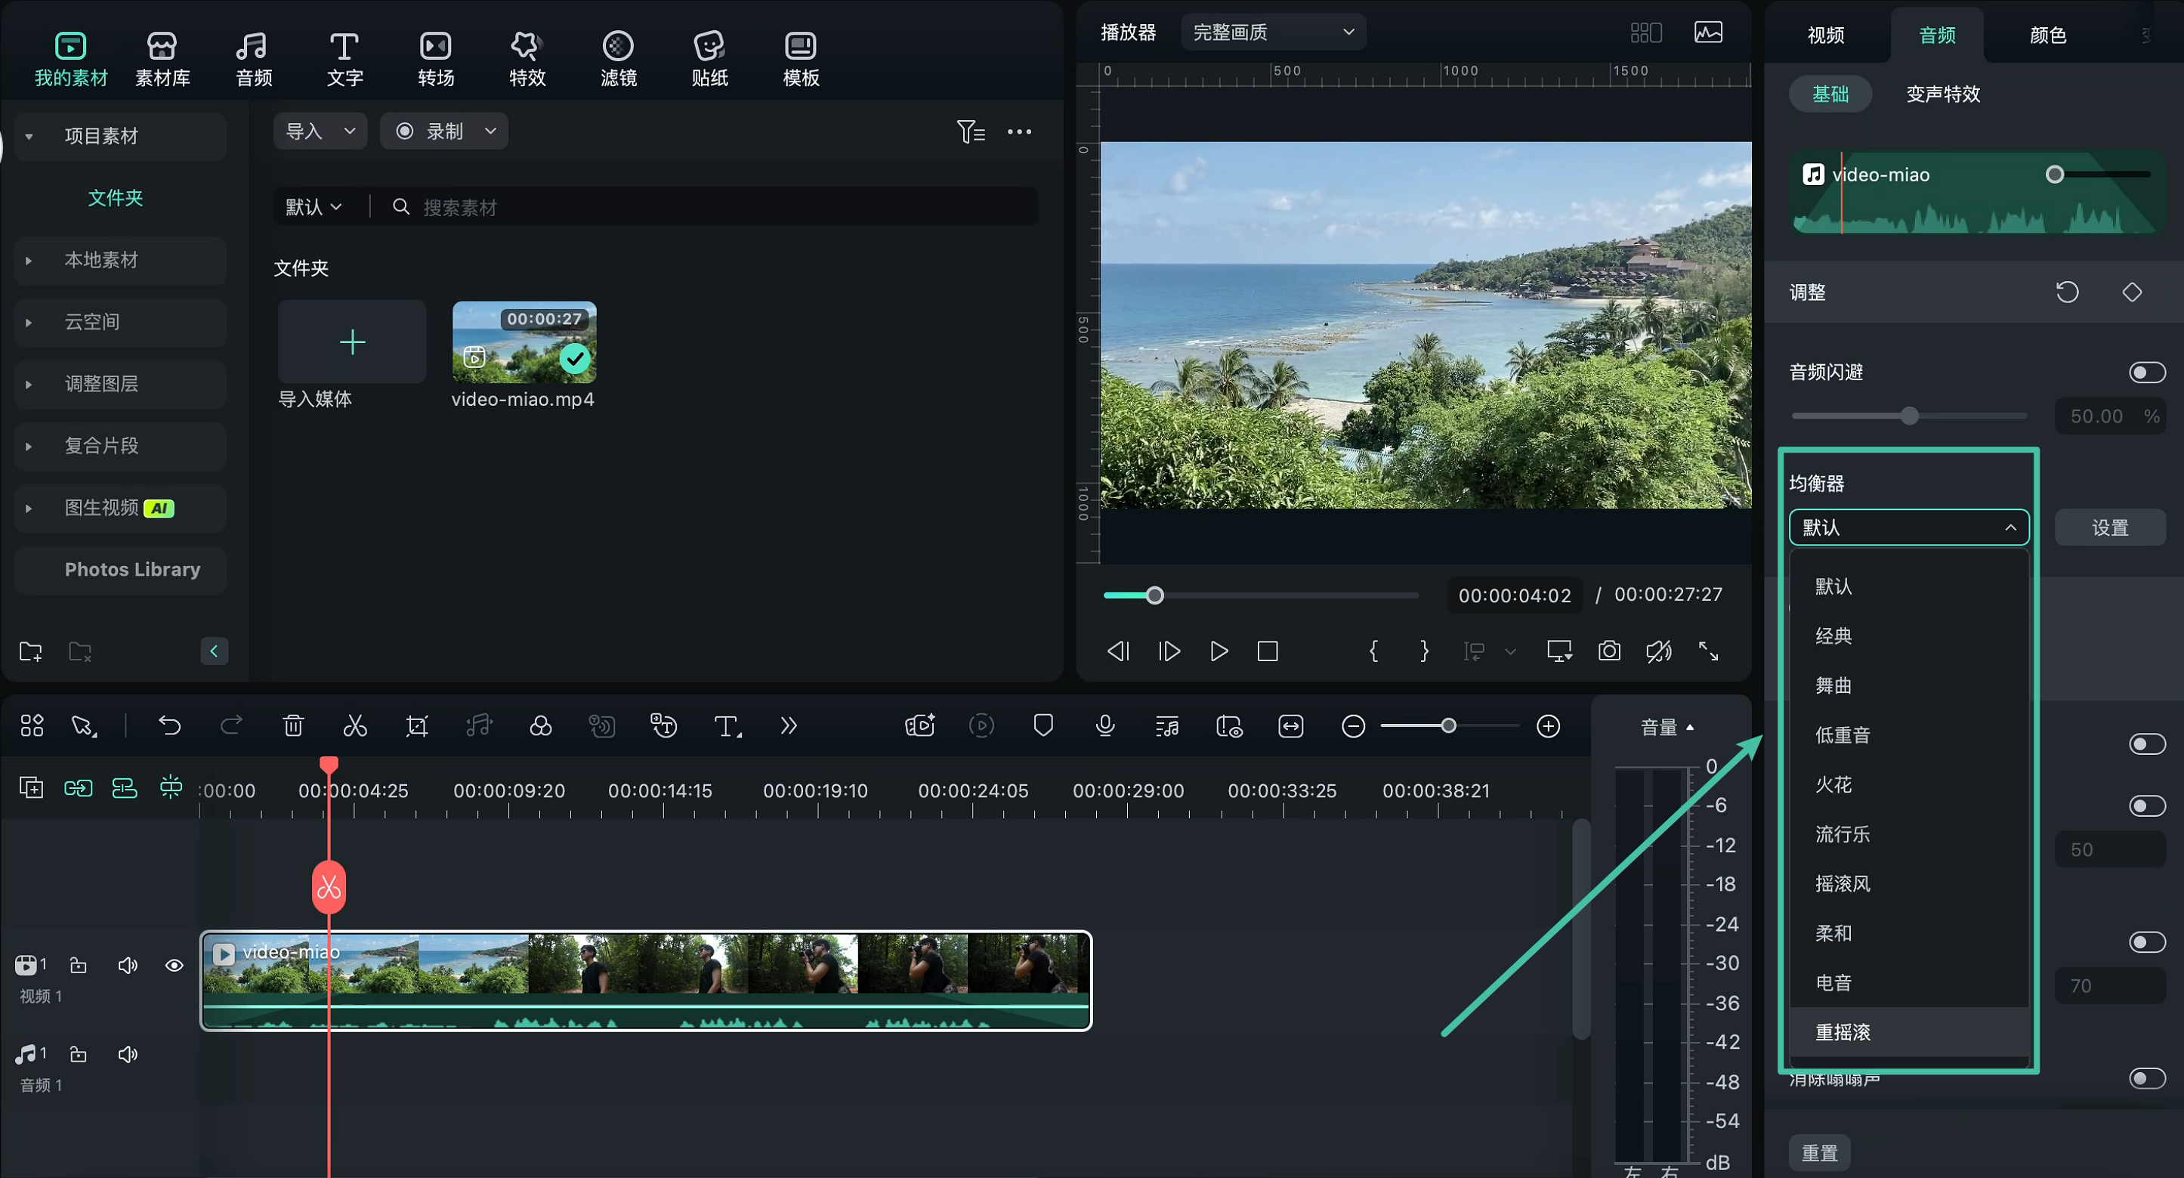Click the fullscreen expand player icon
The width and height of the screenshot is (2184, 1178).
point(1708,651)
